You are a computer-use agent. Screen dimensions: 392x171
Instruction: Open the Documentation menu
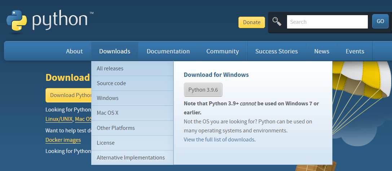[x=168, y=51]
